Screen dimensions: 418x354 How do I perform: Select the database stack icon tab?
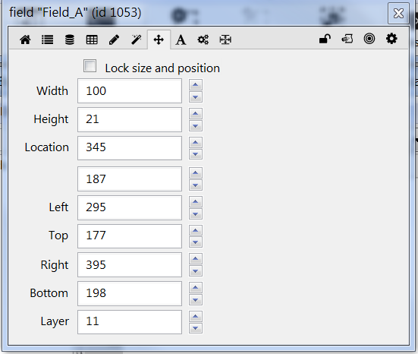coord(70,40)
